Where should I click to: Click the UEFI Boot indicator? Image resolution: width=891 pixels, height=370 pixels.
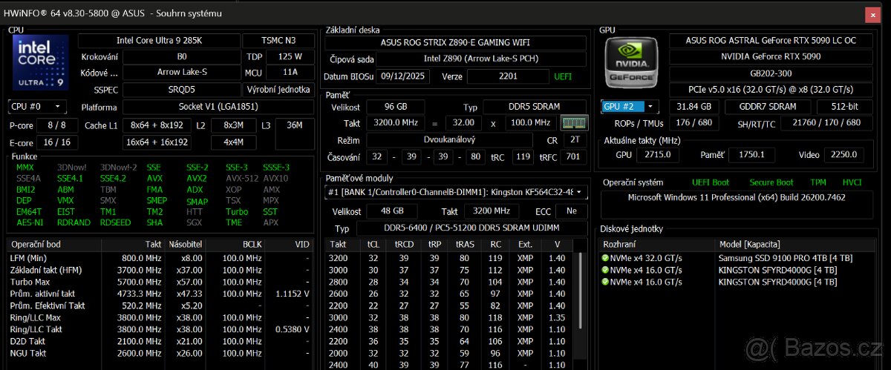[711, 182]
